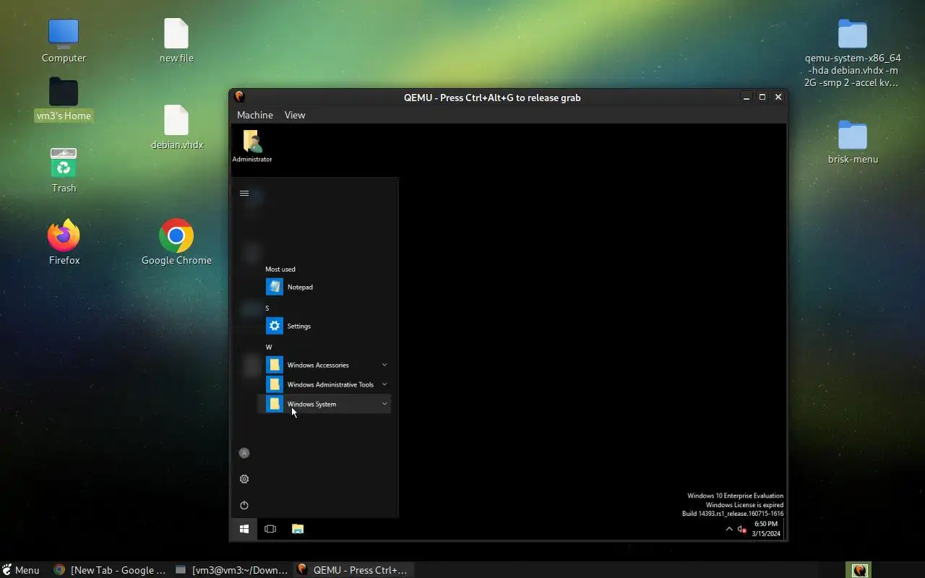Select the vm3's Home folder icon
This screenshot has height=578, width=925.
64,99
